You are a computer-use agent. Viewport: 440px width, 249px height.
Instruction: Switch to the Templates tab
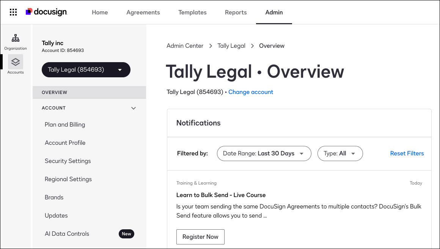pos(192,12)
